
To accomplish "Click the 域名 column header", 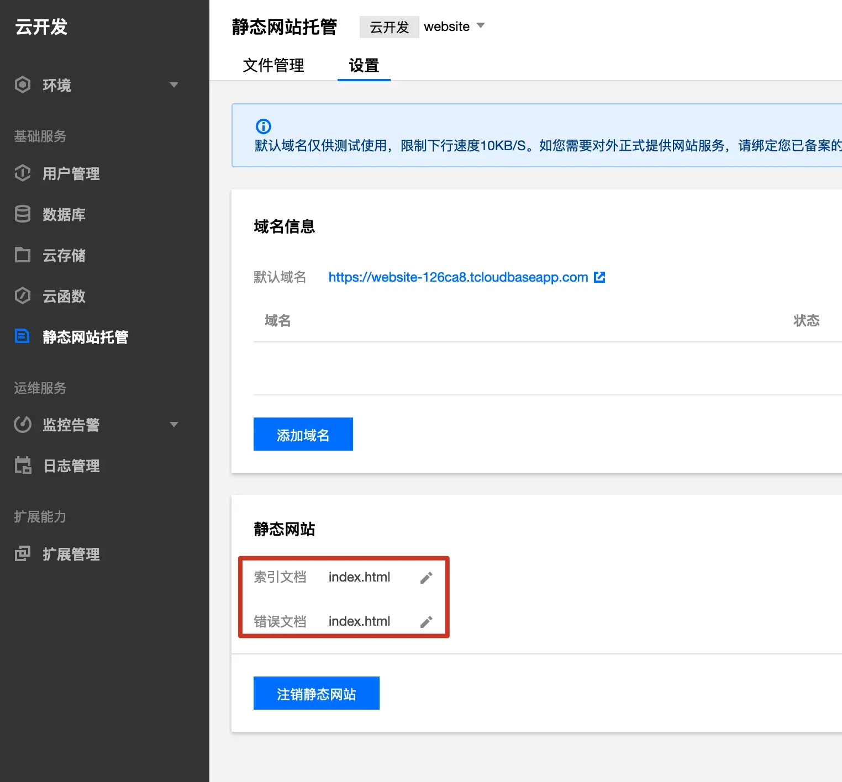I will tap(278, 320).
